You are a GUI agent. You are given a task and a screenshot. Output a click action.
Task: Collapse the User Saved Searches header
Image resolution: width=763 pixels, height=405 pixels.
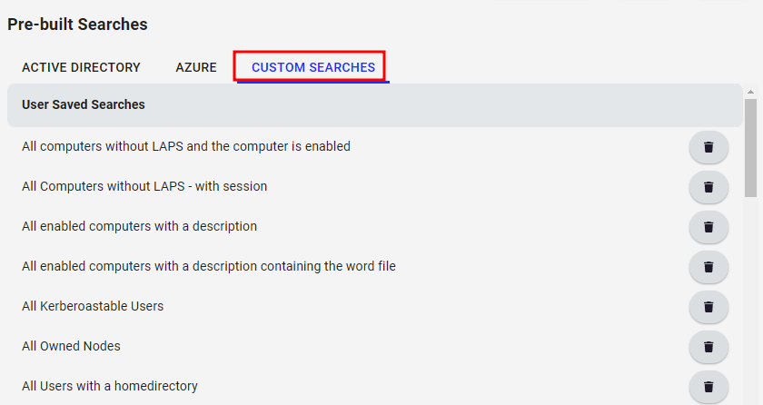(374, 105)
